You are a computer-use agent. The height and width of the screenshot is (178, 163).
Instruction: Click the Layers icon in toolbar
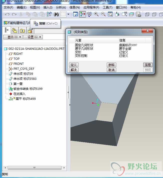[131, 14]
